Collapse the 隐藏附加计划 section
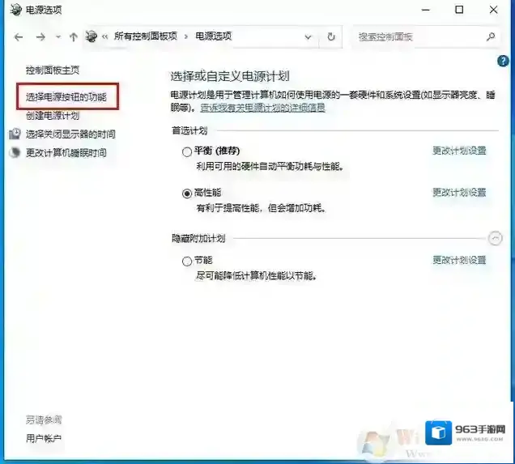Image resolution: width=515 pixels, height=464 pixels. coord(495,238)
